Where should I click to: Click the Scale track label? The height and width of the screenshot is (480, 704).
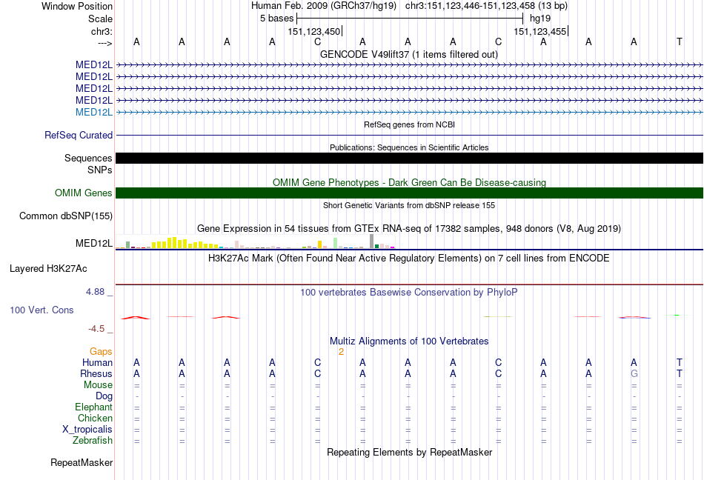(100, 19)
